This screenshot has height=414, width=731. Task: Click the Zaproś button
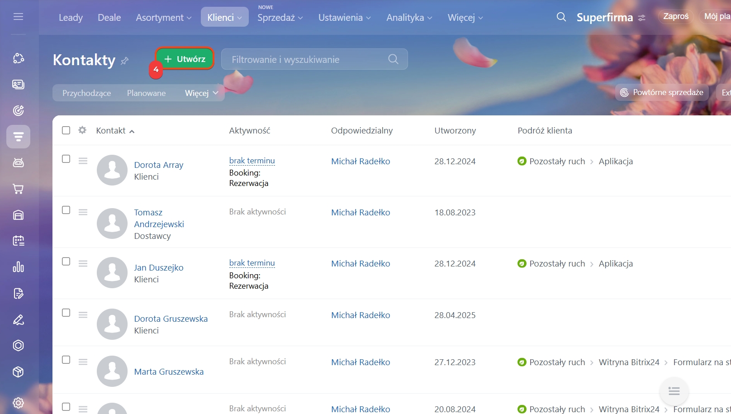pos(676,17)
